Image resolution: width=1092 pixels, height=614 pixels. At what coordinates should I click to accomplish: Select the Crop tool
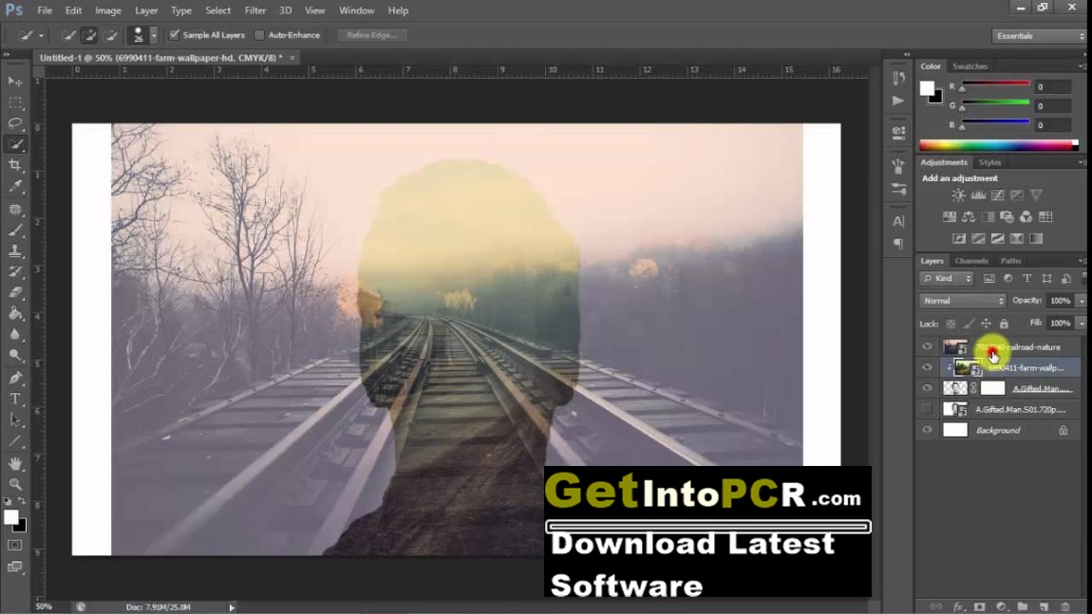coord(14,165)
